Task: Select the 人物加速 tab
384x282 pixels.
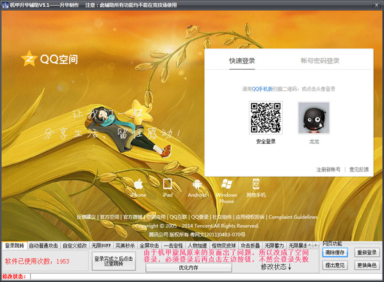Action: click(197, 246)
